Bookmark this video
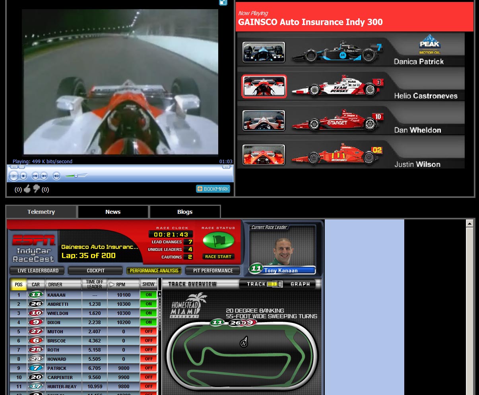The height and width of the screenshot is (395, 479). [x=213, y=189]
